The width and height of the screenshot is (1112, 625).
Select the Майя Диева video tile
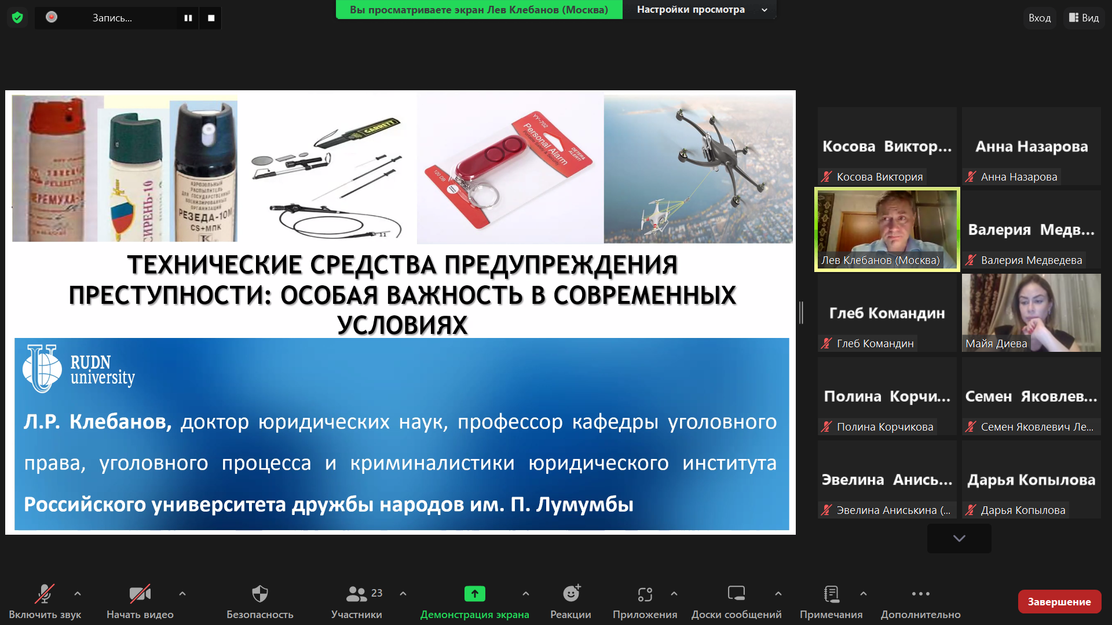[1031, 312]
